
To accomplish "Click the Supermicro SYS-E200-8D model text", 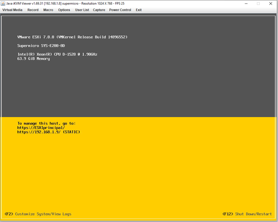I will tap(41, 46).
